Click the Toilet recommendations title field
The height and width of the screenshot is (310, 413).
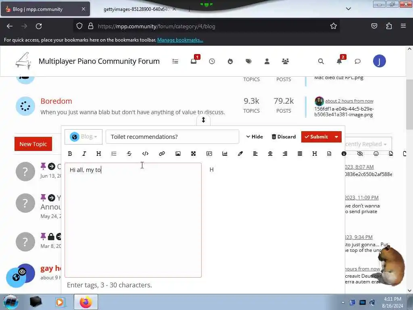172,137
